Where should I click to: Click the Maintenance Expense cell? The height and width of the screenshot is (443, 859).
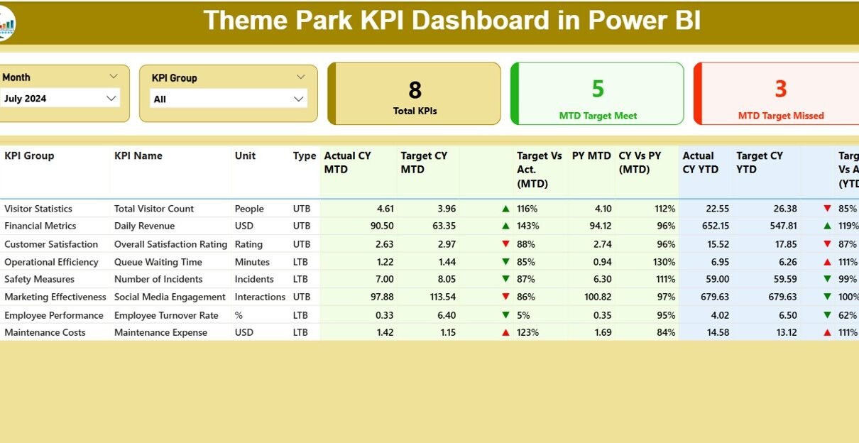click(x=160, y=332)
